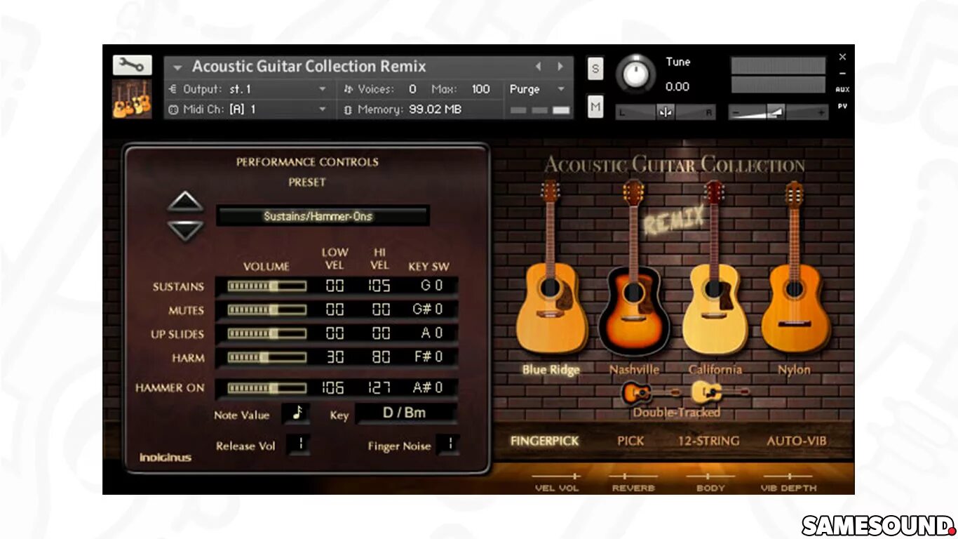Screen dimensions: 958x539
Task: Select the Nashville sunburst guitar
Action: (x=634, y=267)
